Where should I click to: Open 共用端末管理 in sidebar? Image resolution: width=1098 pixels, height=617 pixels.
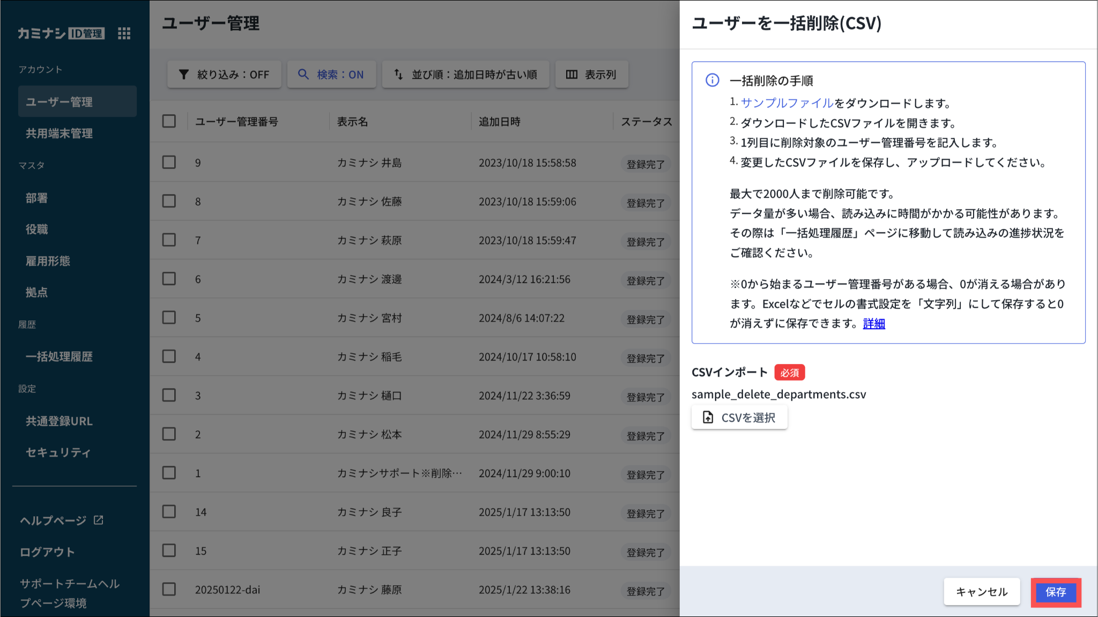click(x=59, y=133)
